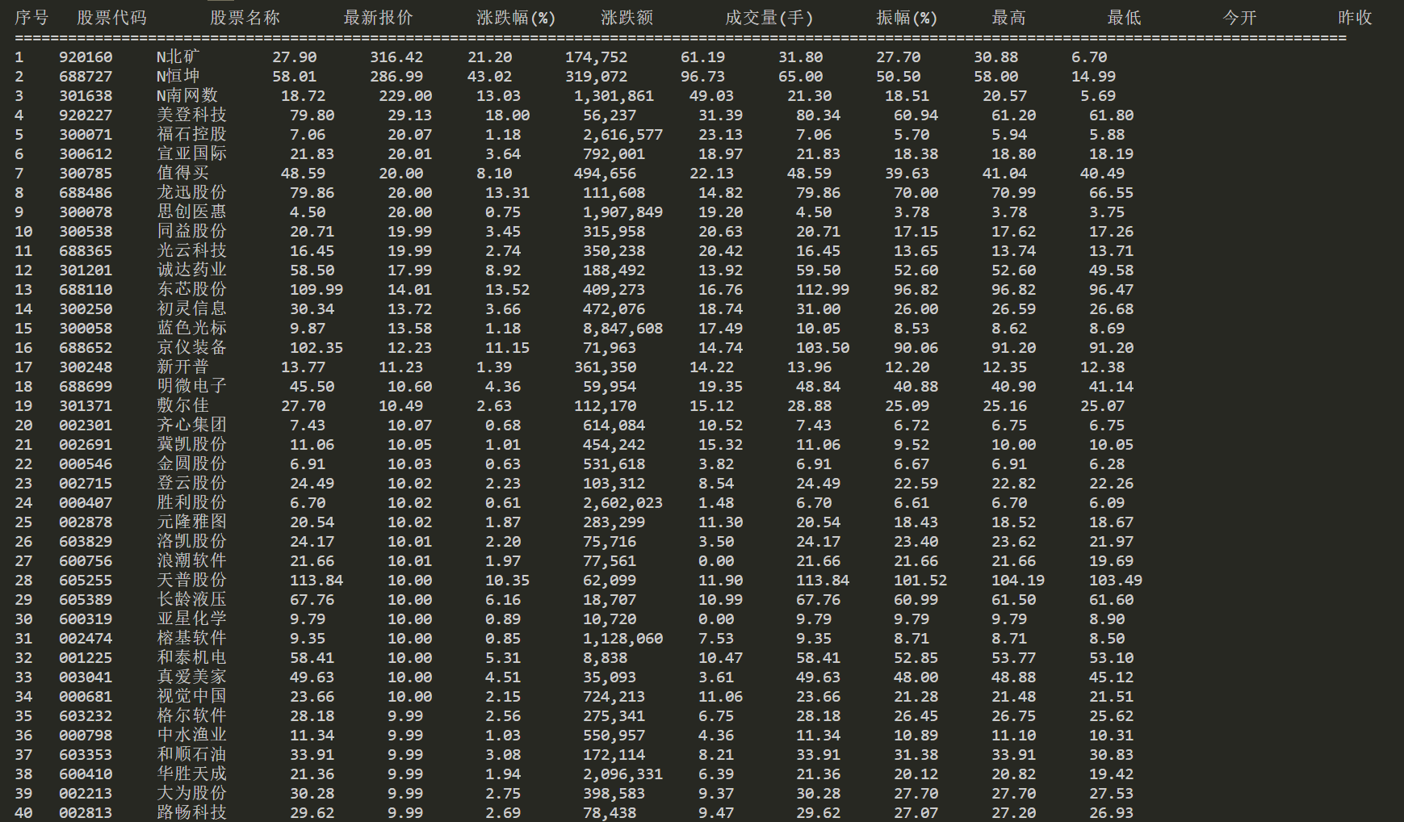Click the 今开 column header
This screenshot has width=1404, height=822.
coord(1239,17)
